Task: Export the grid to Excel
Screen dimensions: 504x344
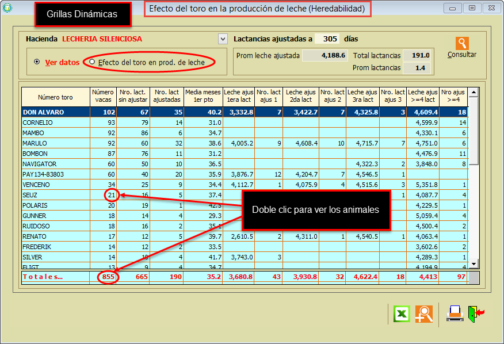Action: 401,314
